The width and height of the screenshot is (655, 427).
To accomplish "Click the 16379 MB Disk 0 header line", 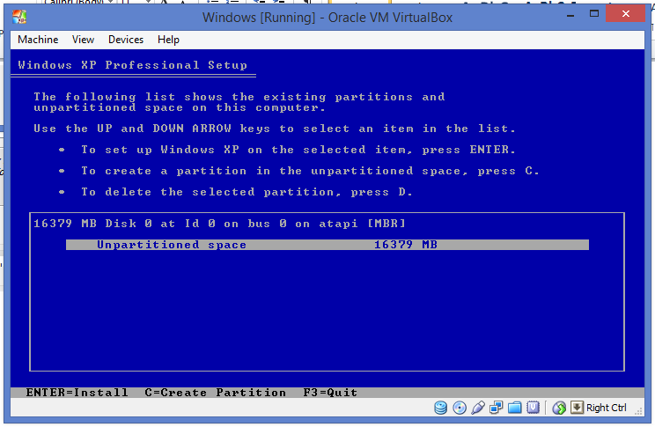I will (x=219, y=224).
